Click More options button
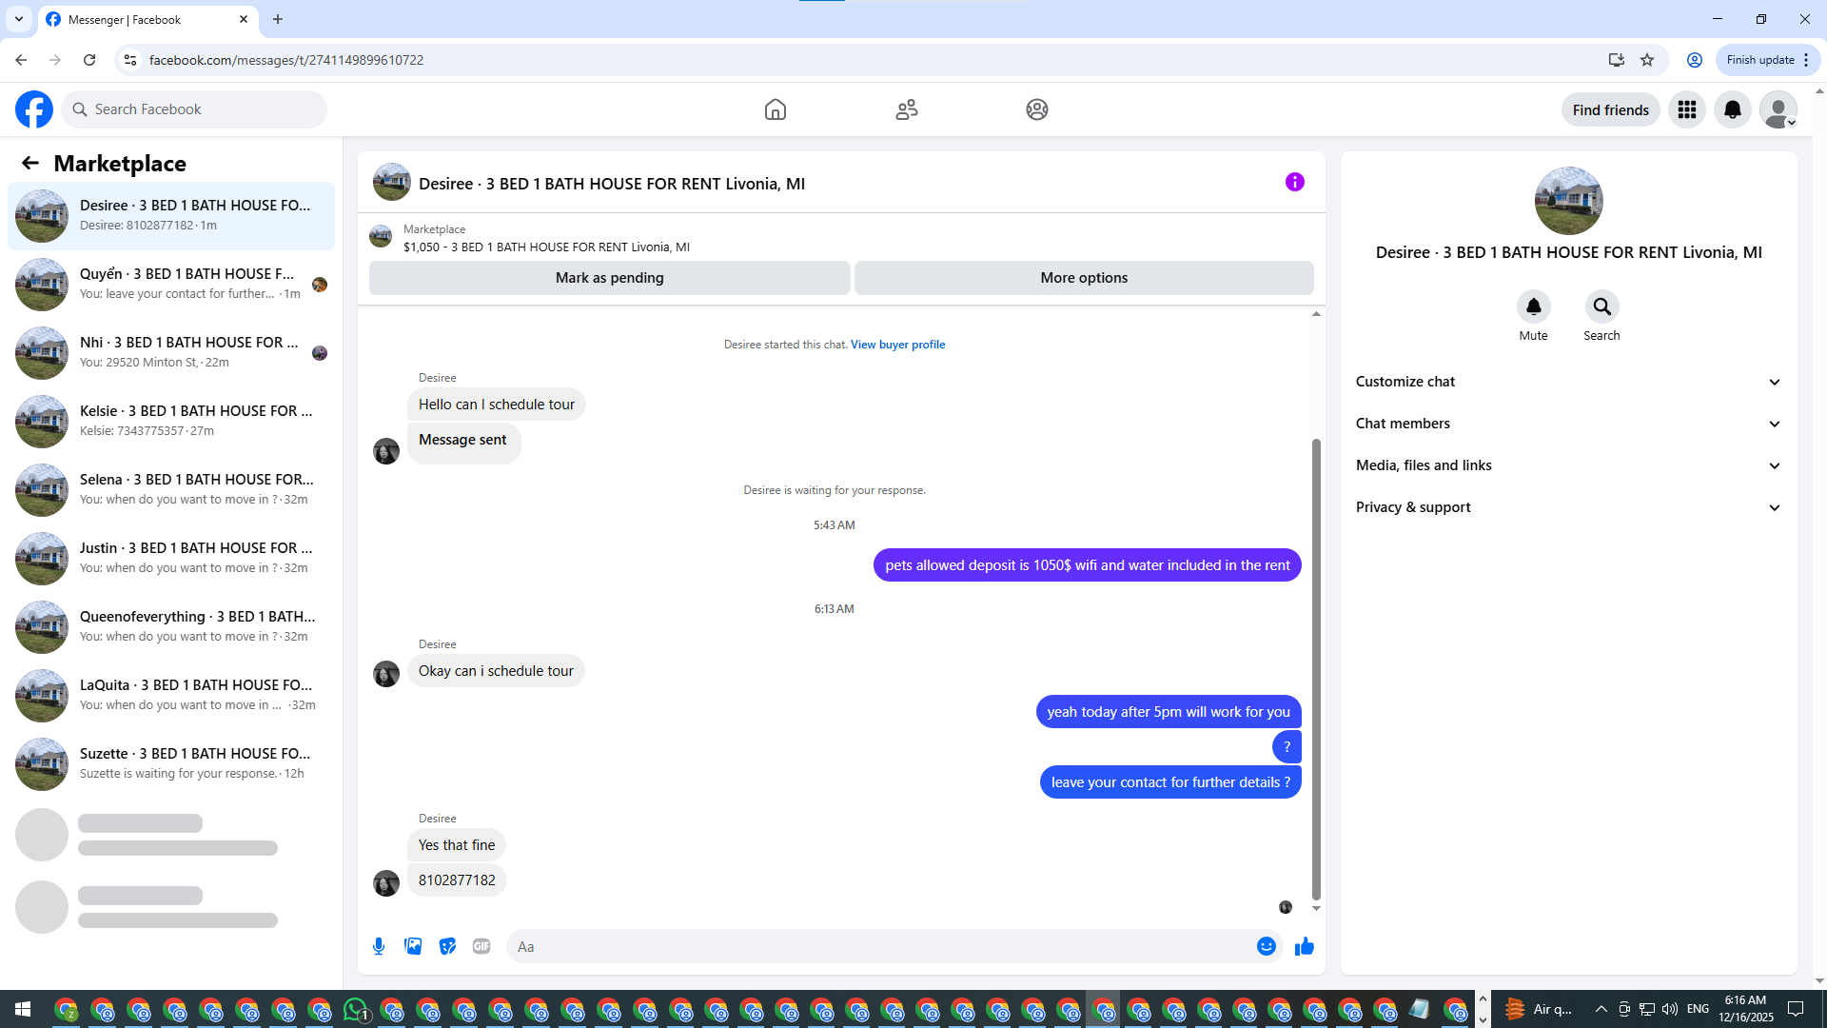 pos(1084,278)
